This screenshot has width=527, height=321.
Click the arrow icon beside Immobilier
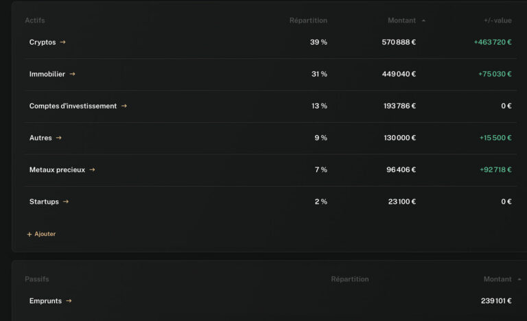(x=72, y=74)
